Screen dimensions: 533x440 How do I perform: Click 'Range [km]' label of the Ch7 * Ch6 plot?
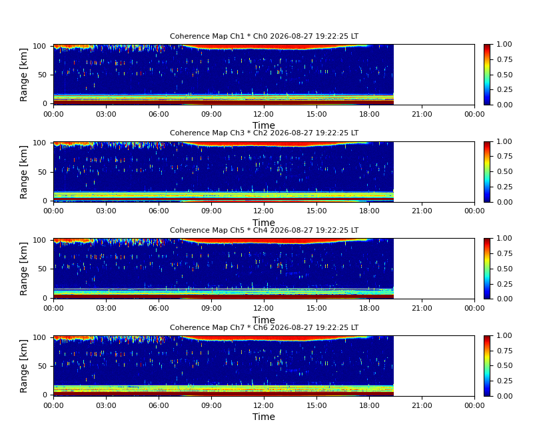[x=23, y=366]
